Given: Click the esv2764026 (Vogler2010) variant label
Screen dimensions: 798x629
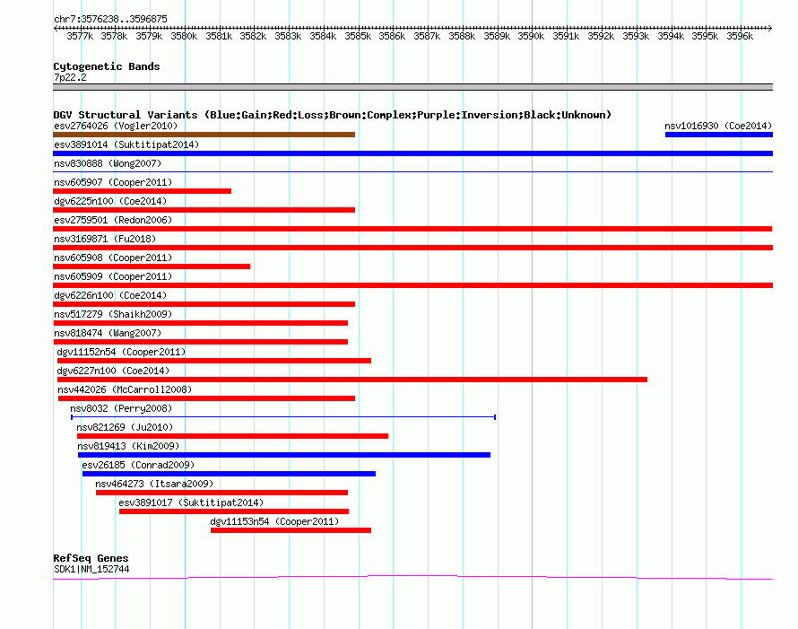Looking at the screenshot, I should pos(116,126).
